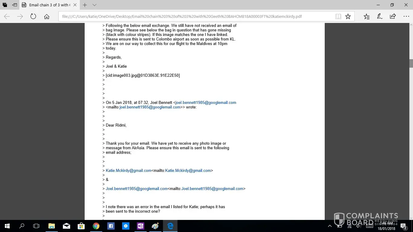413x232 pixels.
Task: Click the "Joel & Katie" signature
Action: [x=116, y=66]
